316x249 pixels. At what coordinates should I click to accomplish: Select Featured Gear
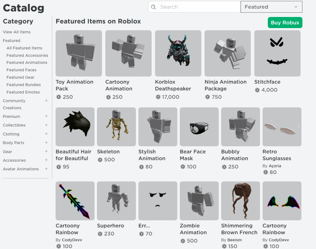click(x=20, y=77)
